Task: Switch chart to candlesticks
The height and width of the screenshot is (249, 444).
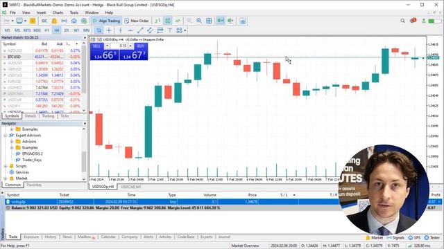Action: click(x=168, y=21)
